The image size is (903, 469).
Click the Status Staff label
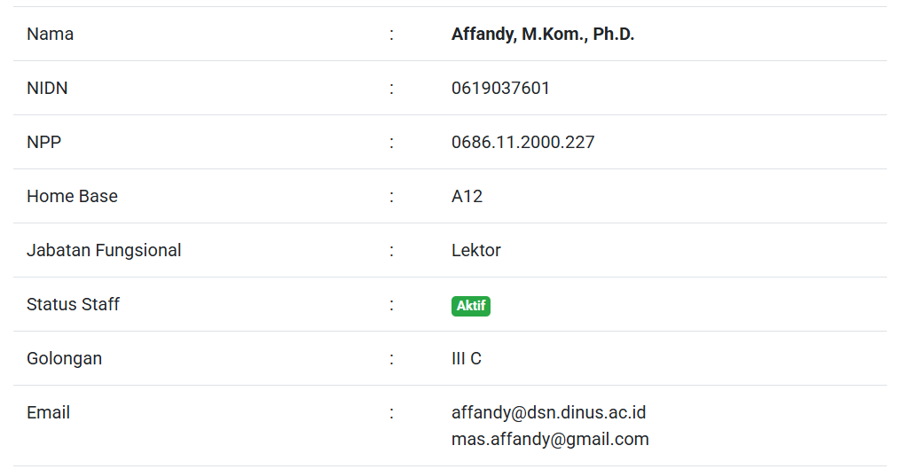coord(73,304)
